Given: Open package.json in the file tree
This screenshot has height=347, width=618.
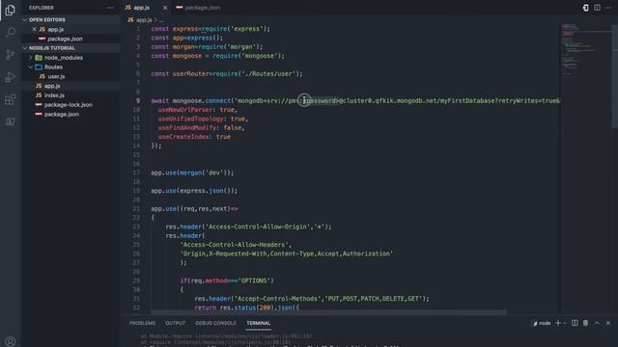Looking at the screenshot, I should pyautogui.click(x=62, y=114).
